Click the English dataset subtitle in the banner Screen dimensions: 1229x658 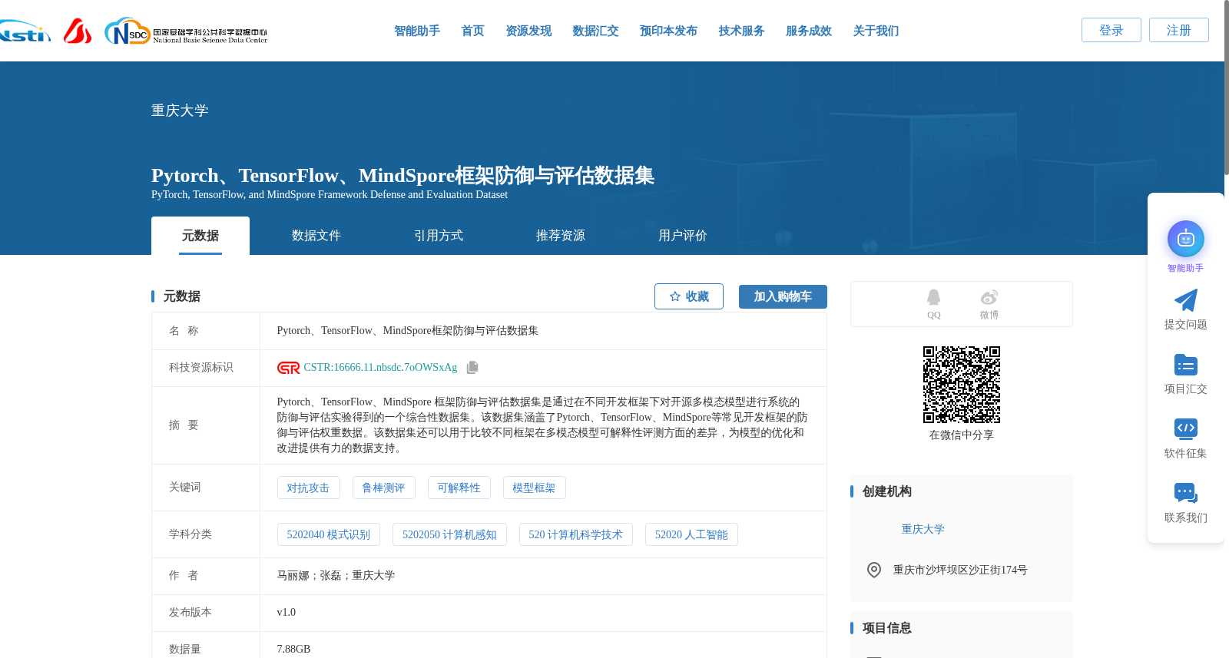(x=330, y=195)
